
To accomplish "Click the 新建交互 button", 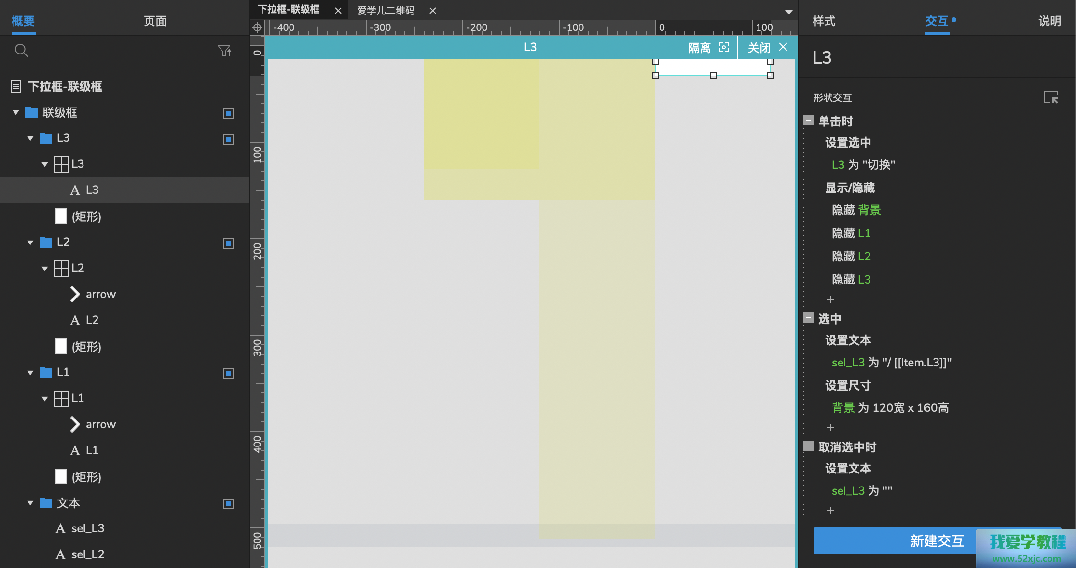I will (936, 541).
